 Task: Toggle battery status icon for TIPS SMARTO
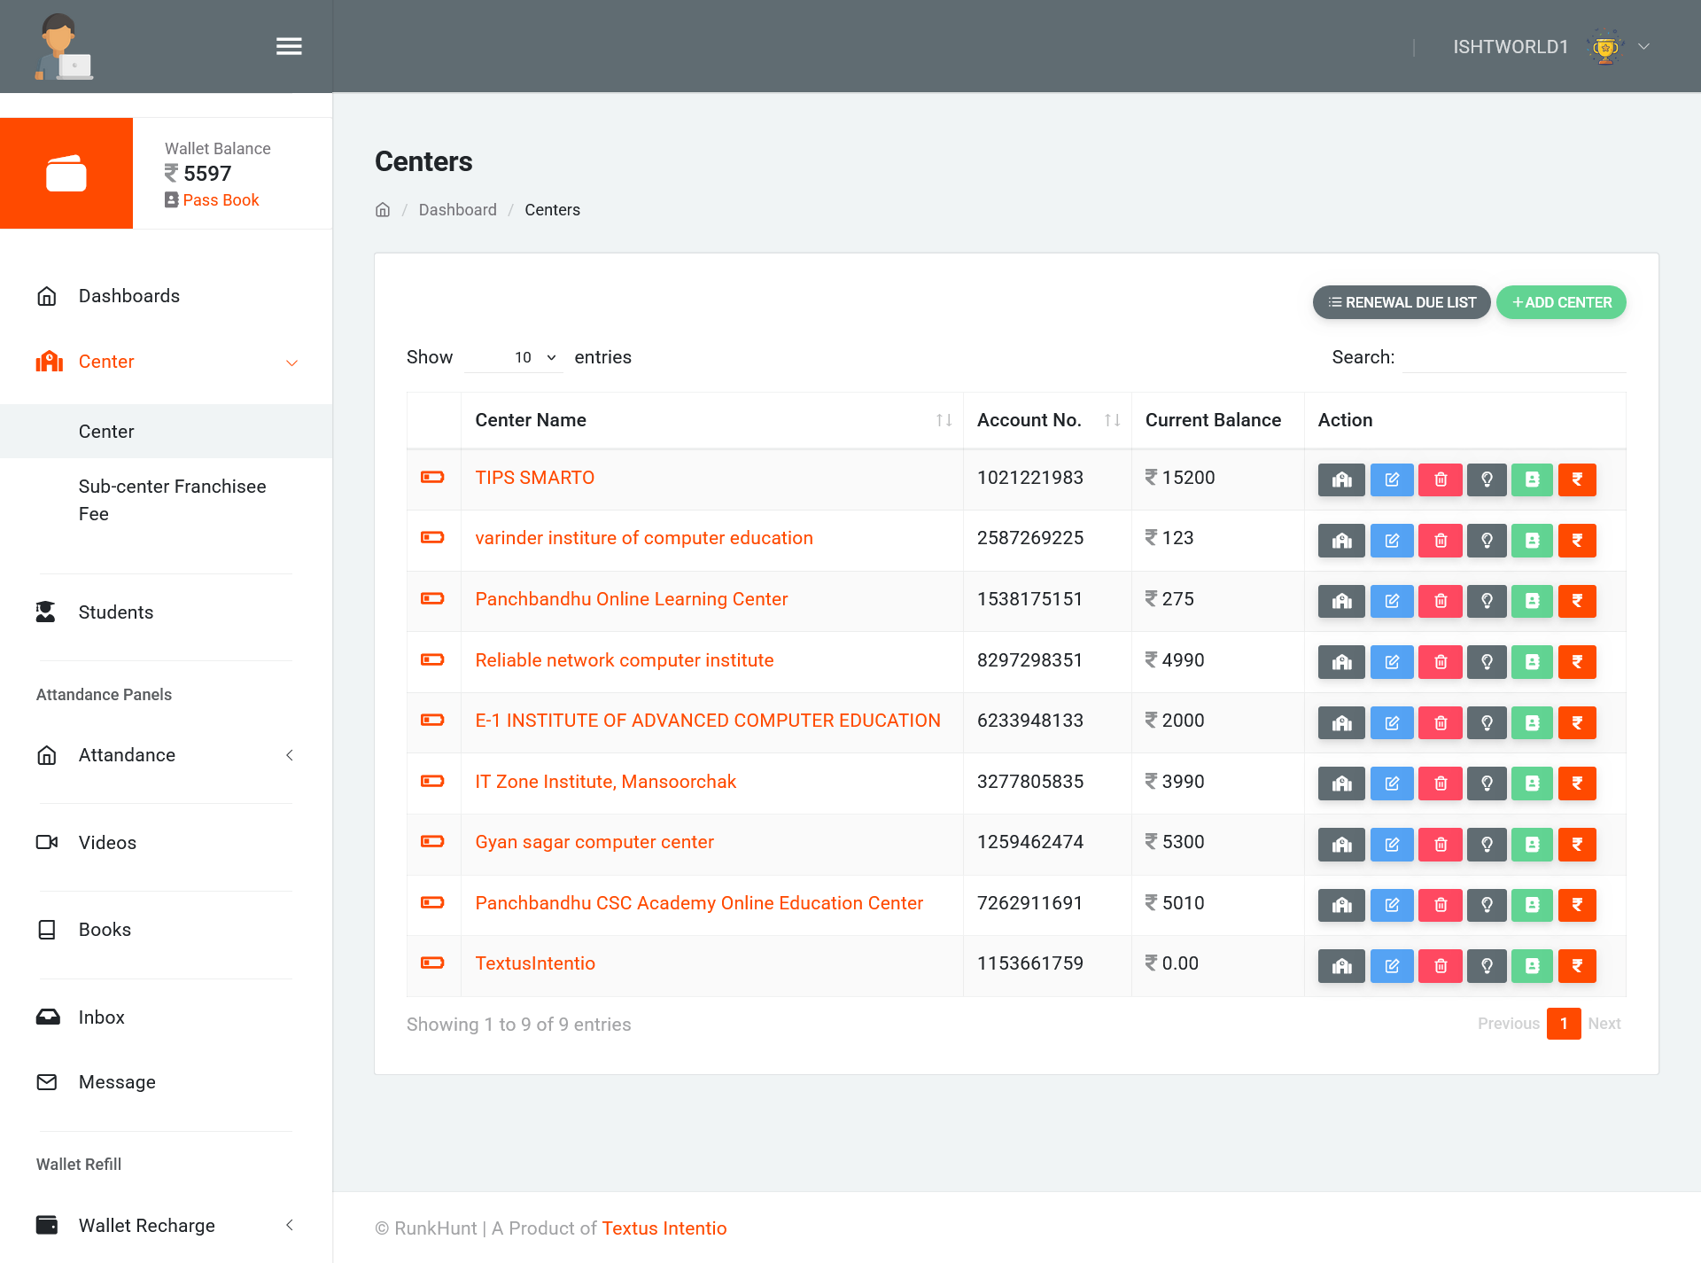point(432,478)
